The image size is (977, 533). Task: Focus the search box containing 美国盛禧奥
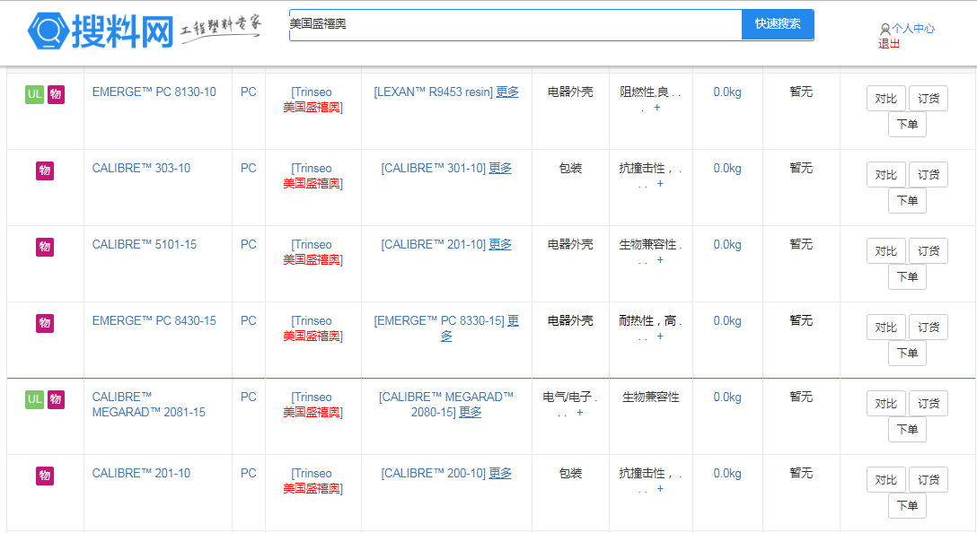[515, 24]
